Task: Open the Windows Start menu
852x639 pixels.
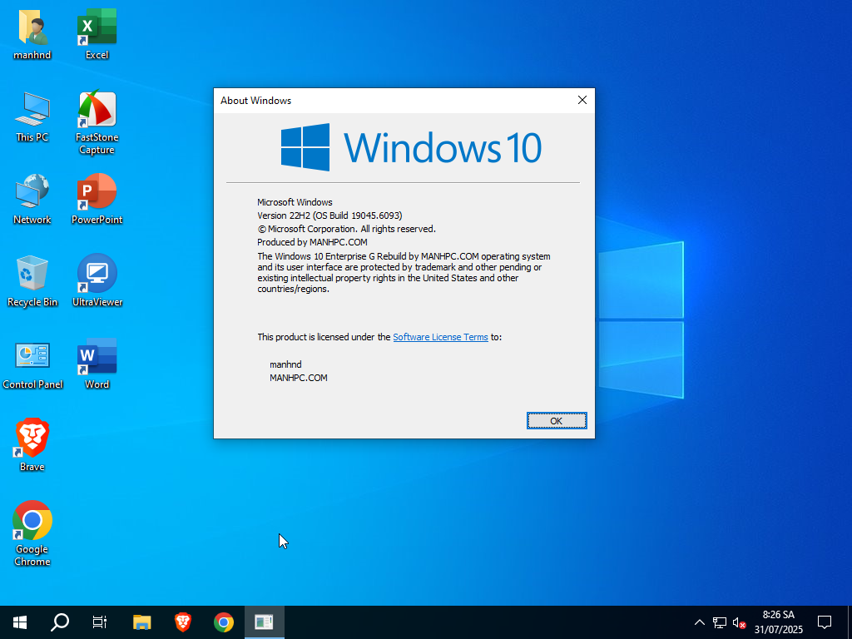Action: click(20, 622)
